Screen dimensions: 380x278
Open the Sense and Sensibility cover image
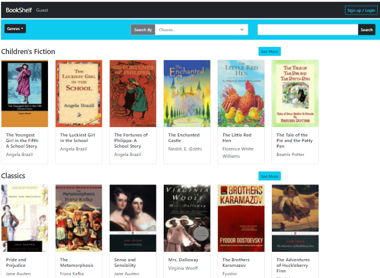click(133, 218)
